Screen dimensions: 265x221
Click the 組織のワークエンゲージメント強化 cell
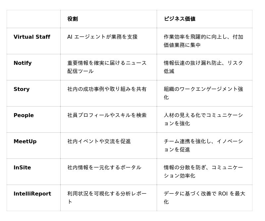point(203,93)
